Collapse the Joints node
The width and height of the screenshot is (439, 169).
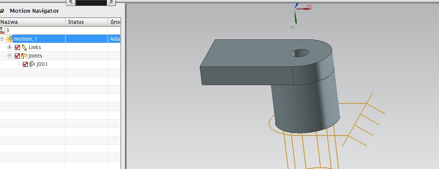9,56
